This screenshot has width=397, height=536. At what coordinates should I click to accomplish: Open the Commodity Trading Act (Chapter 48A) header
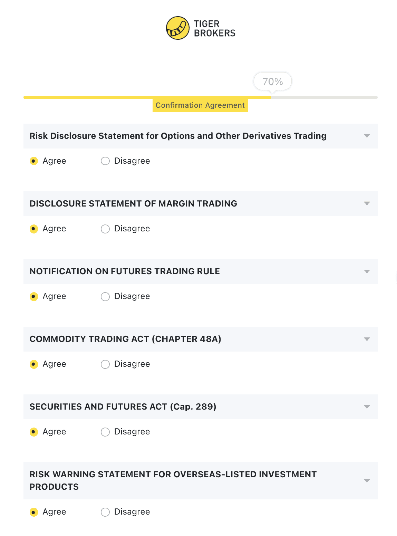tap(125, 339)
